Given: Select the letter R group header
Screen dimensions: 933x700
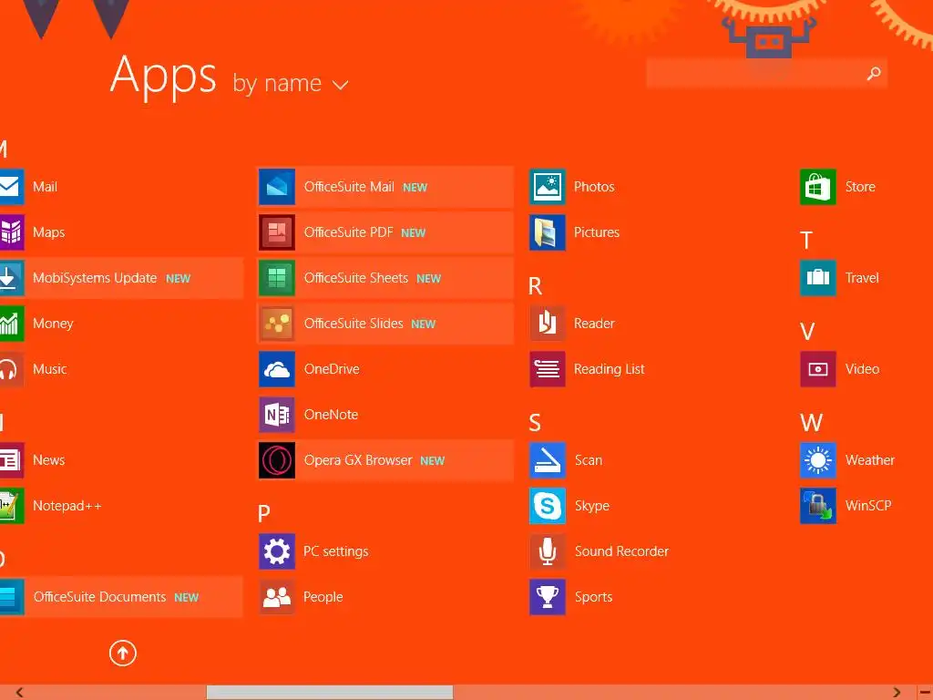Looking at the screenshot, I should tap(535, 286).
